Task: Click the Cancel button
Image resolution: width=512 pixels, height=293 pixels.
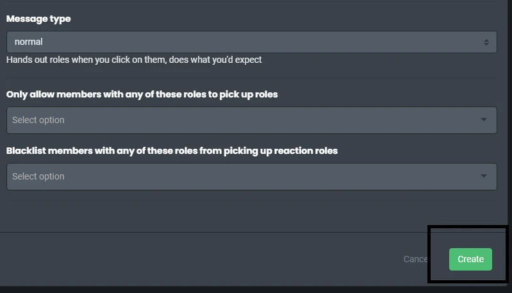Action: point(415,259)
